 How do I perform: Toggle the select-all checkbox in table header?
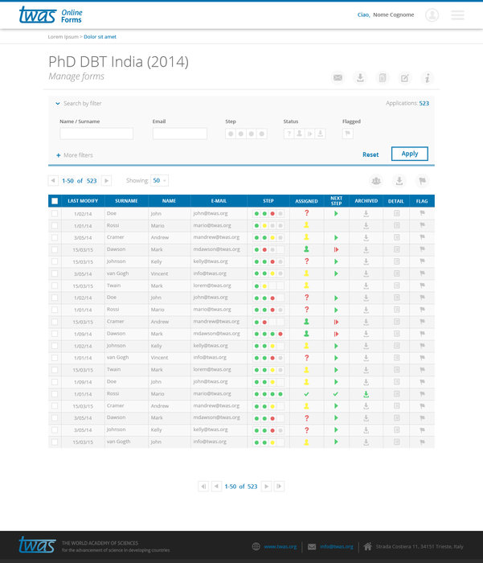(x=55, y=201)
